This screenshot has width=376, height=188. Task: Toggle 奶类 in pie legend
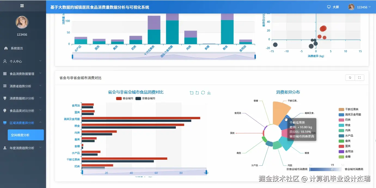pyautogui.click(x=344, y=120)
